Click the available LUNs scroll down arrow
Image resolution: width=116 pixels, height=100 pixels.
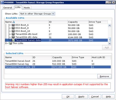[x=110, y=43]
